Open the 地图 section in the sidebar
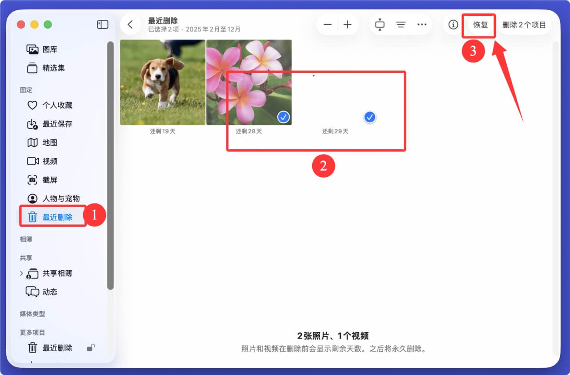The height and width of the screenshot is (375, 570). tap(49, 143)
